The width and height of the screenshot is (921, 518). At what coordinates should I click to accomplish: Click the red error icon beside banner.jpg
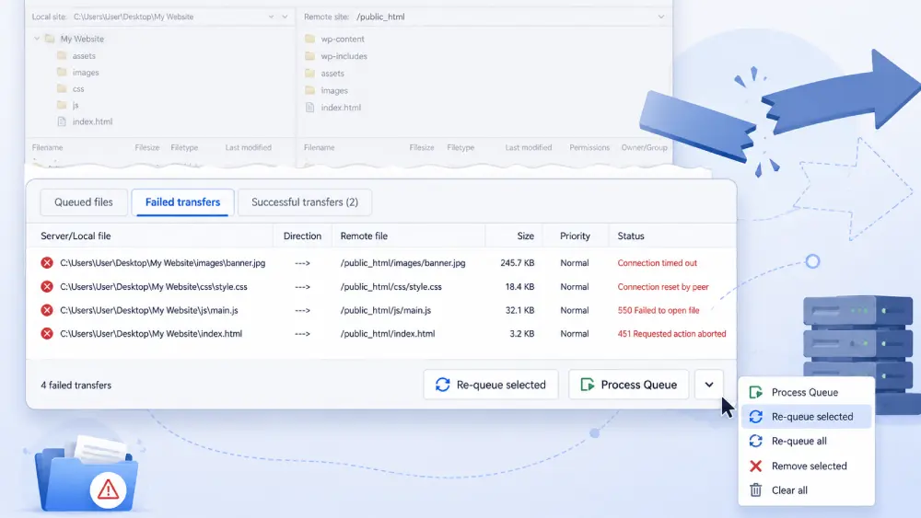click(x=47, y=263)
